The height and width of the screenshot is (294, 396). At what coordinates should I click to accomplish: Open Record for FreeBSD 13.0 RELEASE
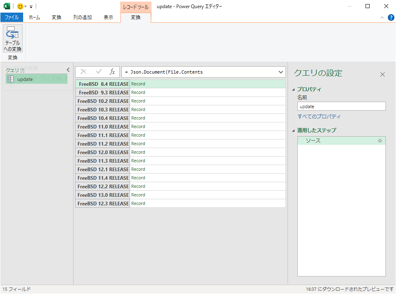click(138, 195)
